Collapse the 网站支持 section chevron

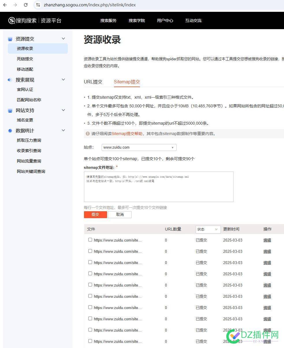click(x=63, y=110)
